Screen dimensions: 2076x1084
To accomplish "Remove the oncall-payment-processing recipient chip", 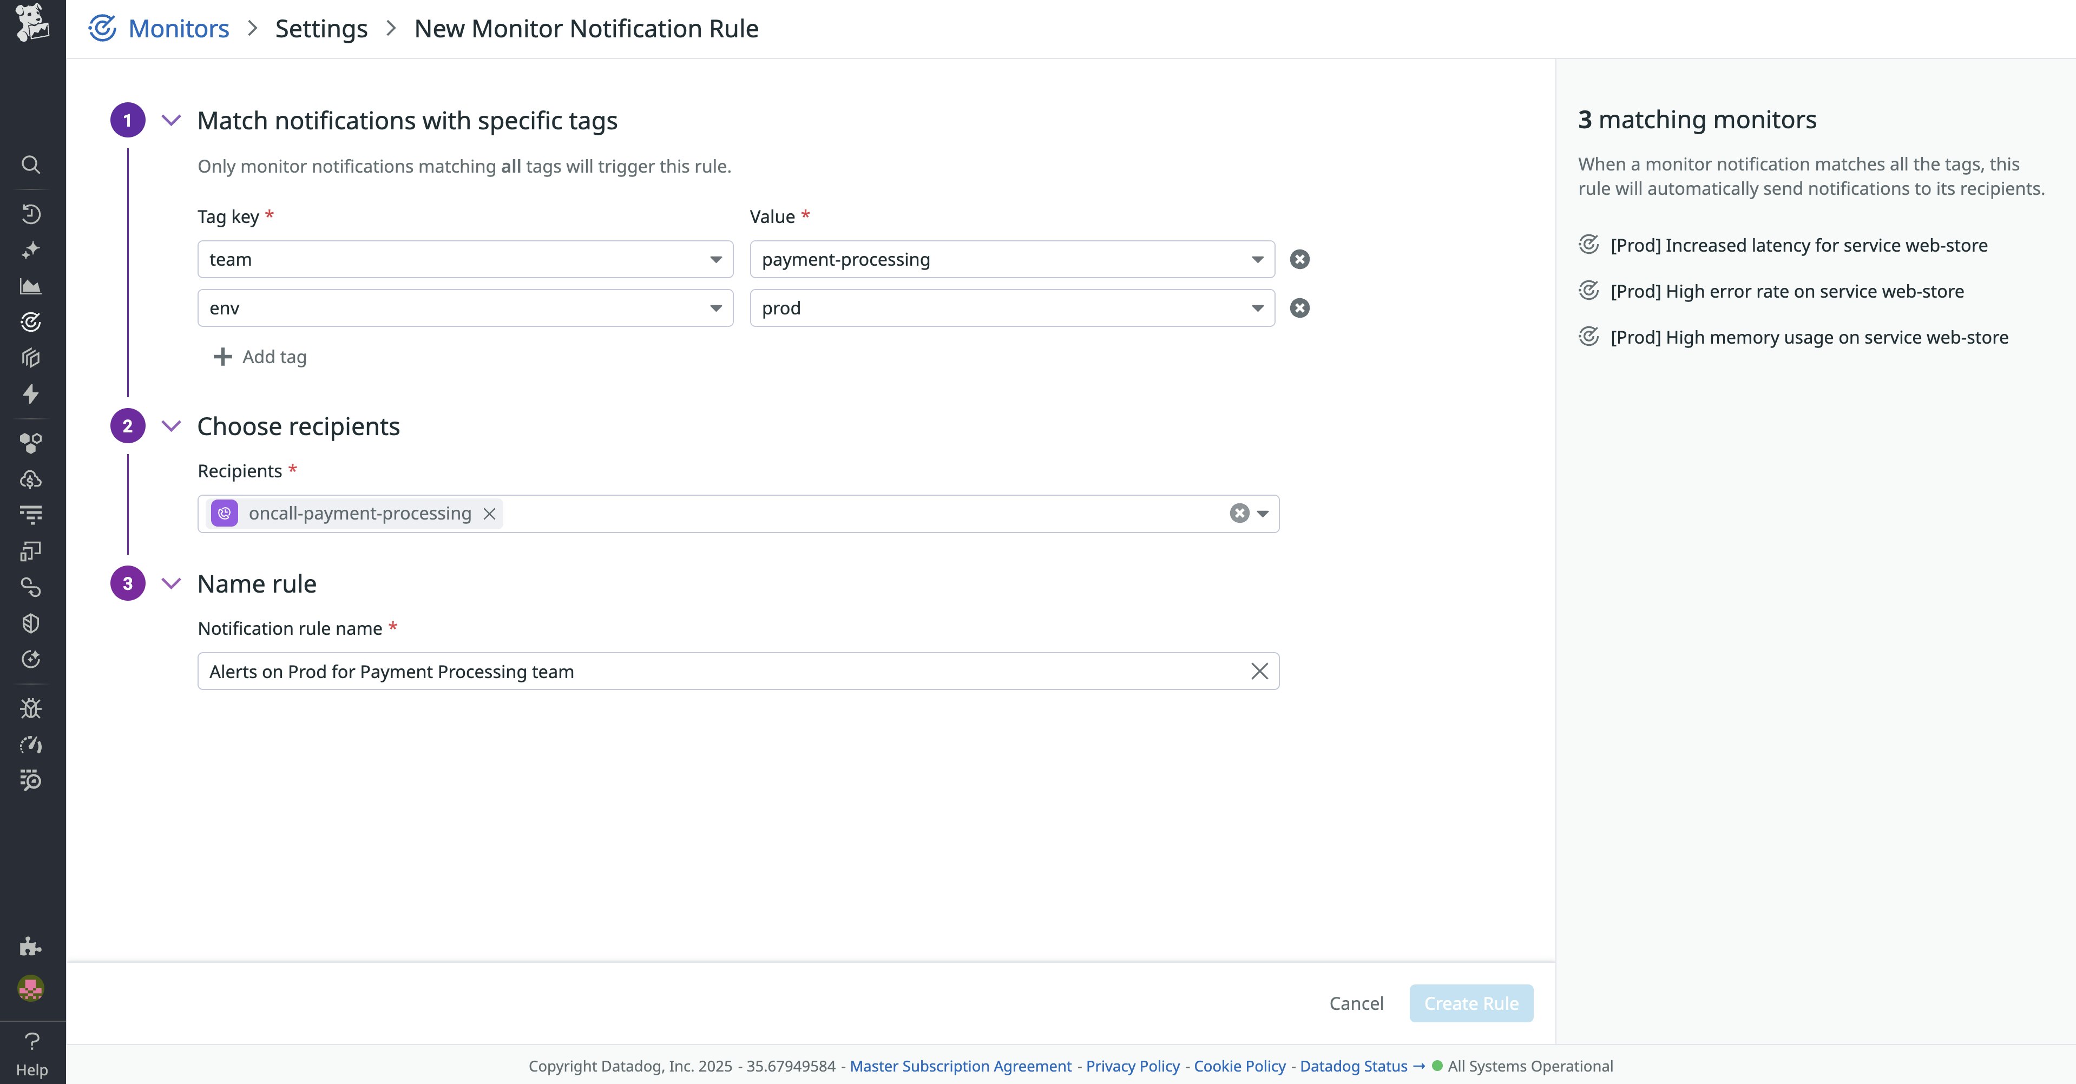I will [x=489, y=514].
